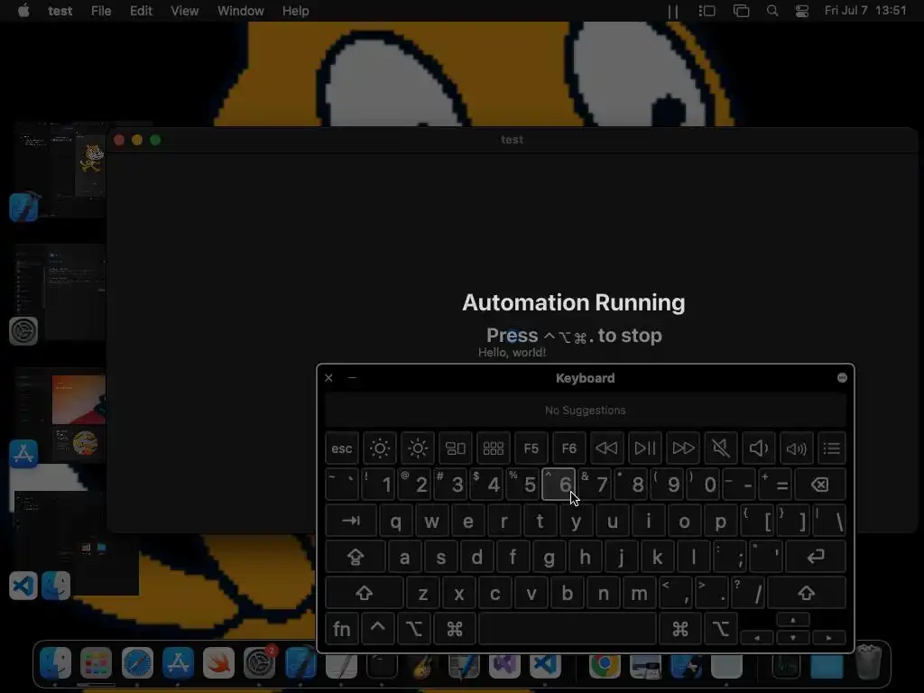Open the test application menu

60,11
